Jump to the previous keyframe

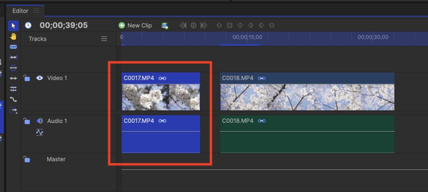coord(183,26)
